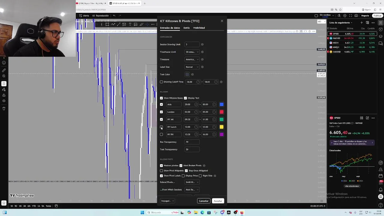The image size is (384, 216).
Task: Click the info icon beside Alert Broken Pivots
Action: 204,166
